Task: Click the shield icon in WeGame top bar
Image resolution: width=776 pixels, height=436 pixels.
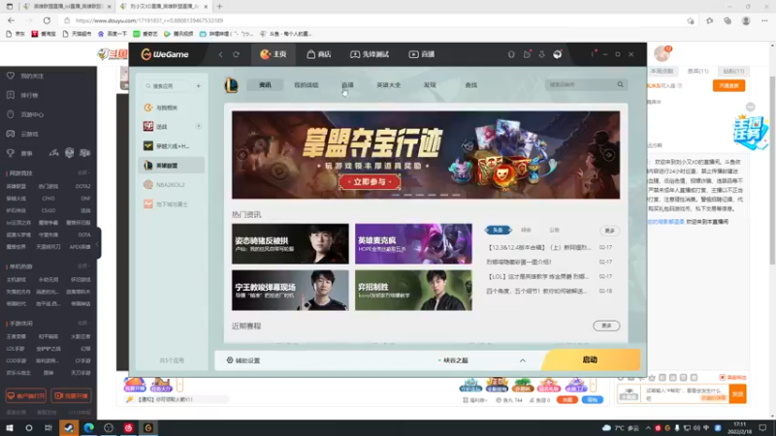Action: pos(511,54)
